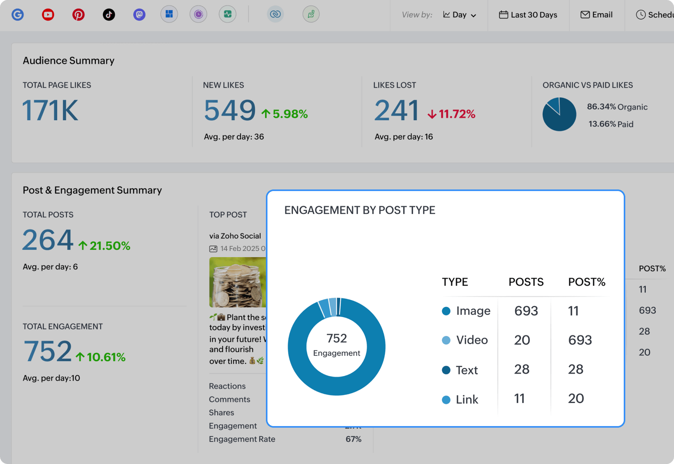
Task: Toggle the TikTok channel filter
Action: (x=109, y=15)
